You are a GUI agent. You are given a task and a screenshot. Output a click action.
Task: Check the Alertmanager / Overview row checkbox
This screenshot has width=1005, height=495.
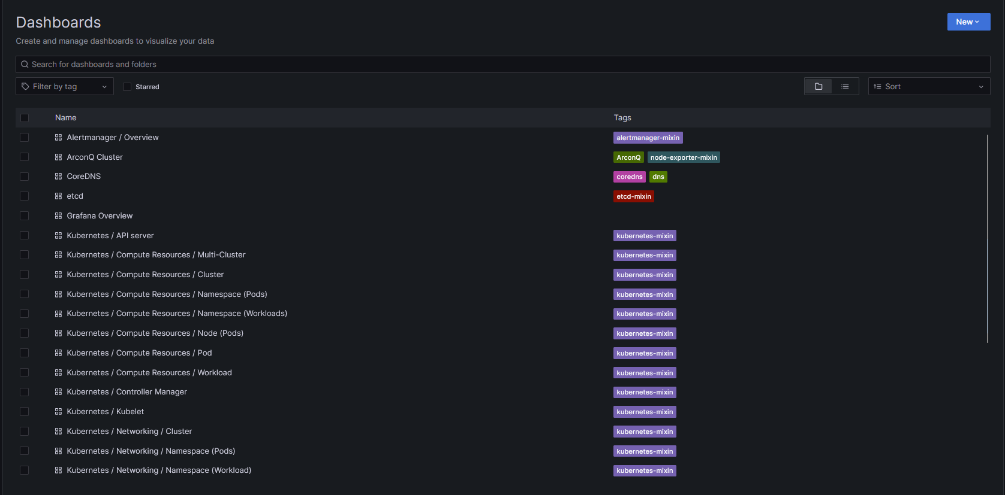coord(25,138)
